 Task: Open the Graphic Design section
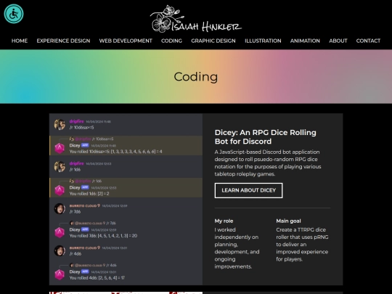click(x=213, y=41)
